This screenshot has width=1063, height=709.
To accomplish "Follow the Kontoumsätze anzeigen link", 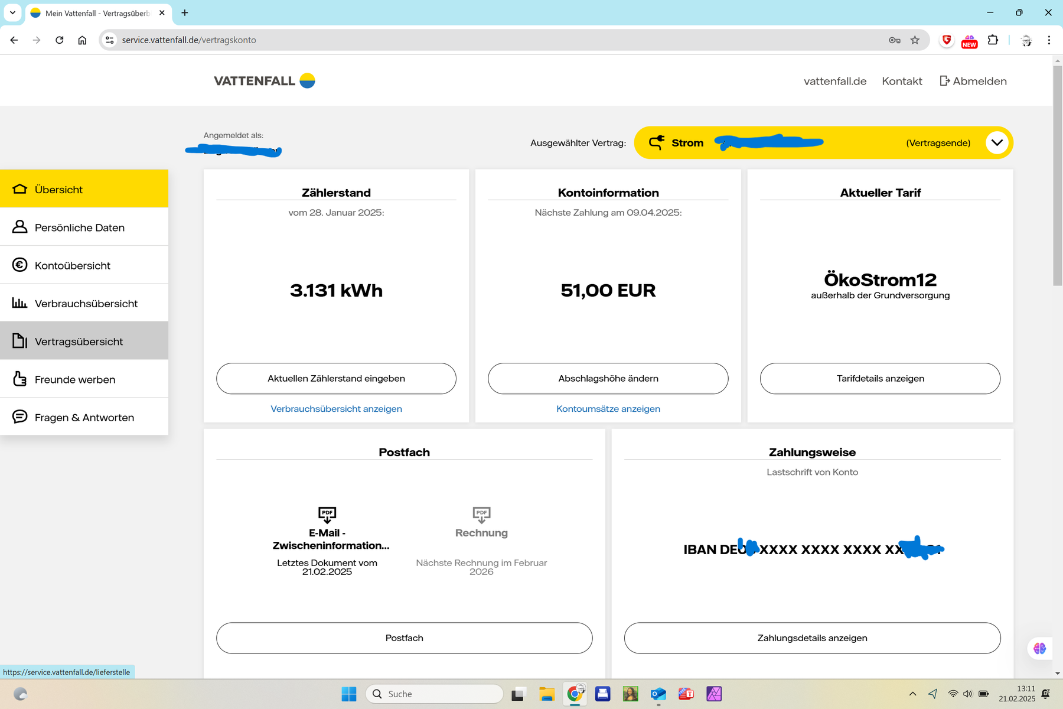I will point(608,409).
